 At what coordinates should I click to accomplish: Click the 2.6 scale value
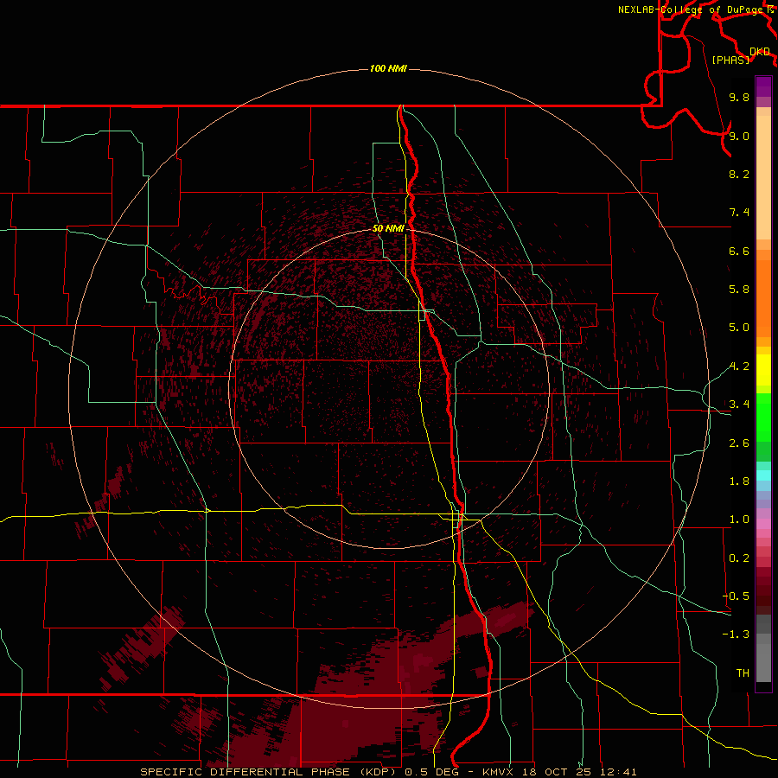[739, 443]
